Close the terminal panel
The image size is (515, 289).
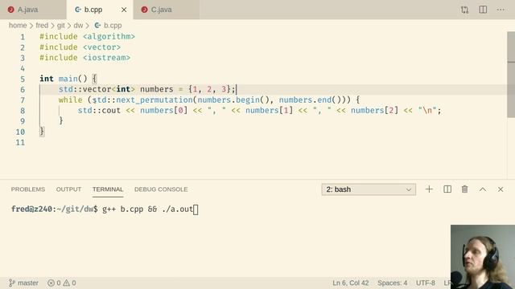coord(501,189)
